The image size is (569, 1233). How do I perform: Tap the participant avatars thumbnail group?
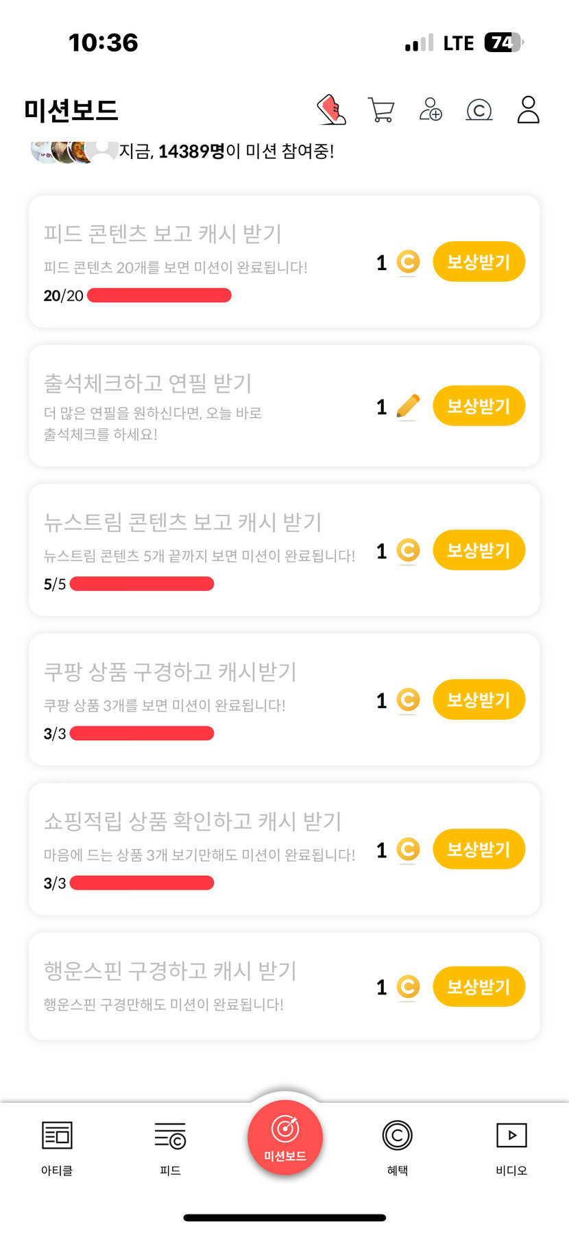(x=72, y=150)
